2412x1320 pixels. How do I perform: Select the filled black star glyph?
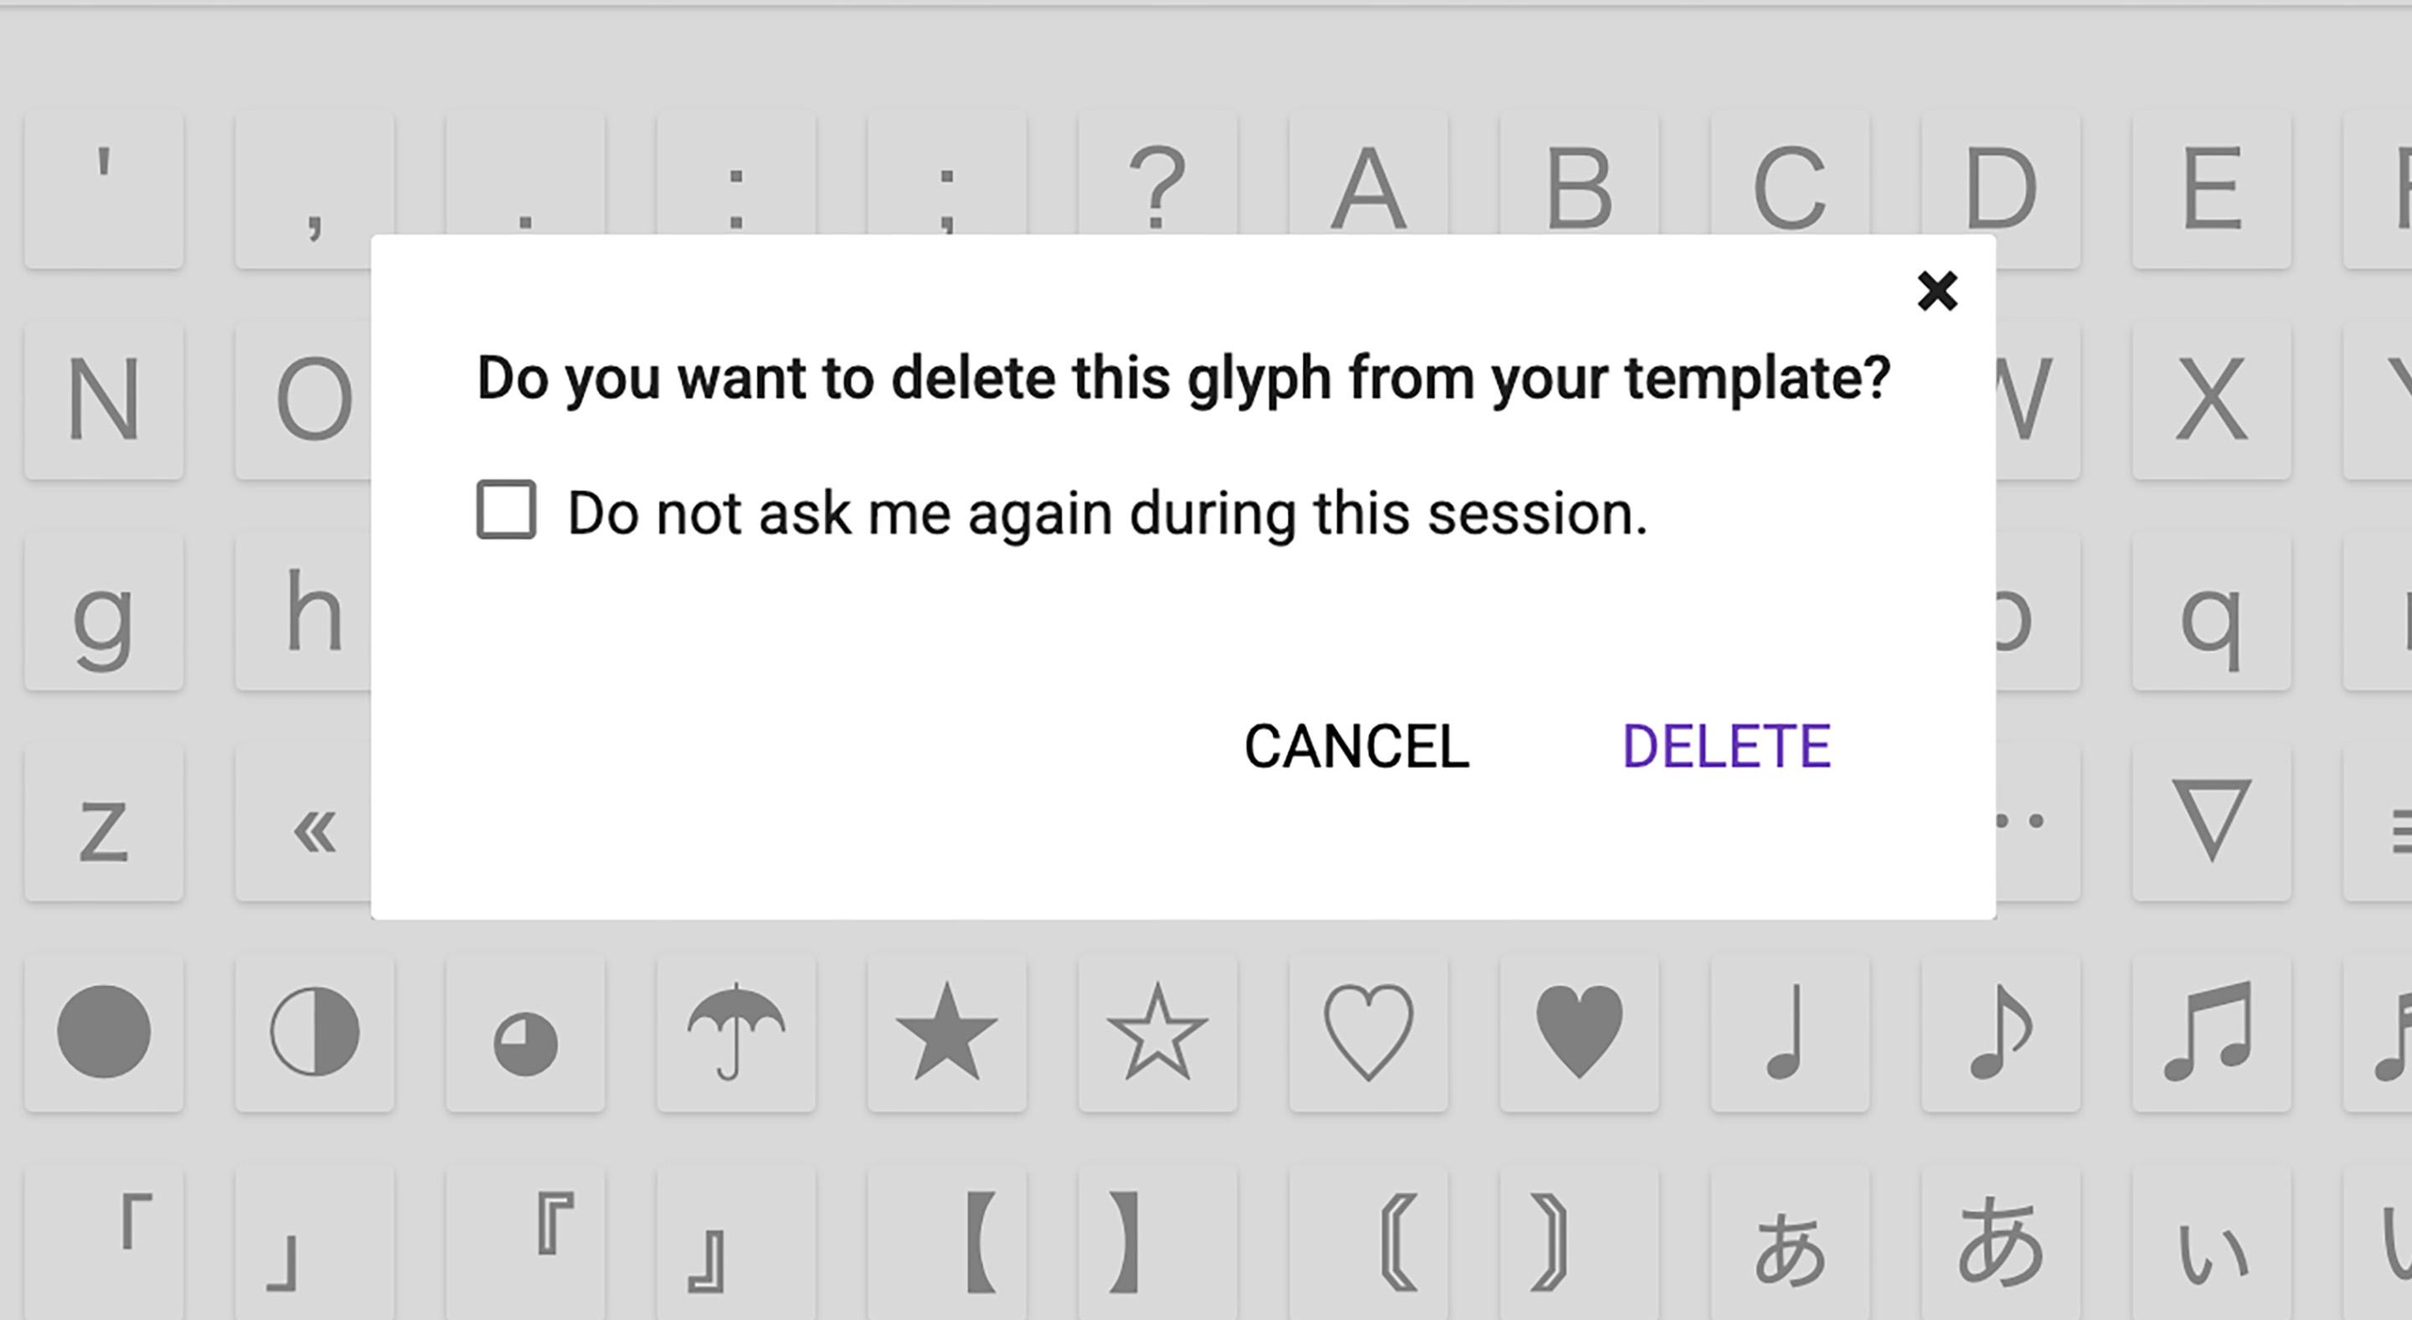coord(946,1032)
